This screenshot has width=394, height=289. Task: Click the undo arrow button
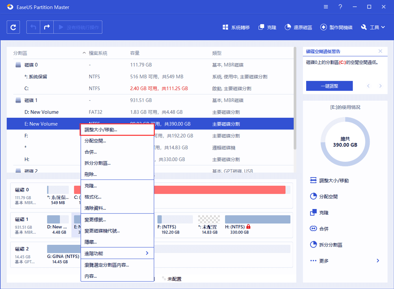tap(33, 27)
